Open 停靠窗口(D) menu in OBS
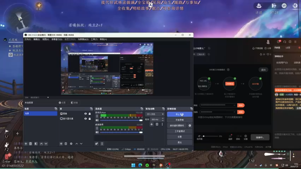This screenshot has height=169, width=301. click(57, 39)
